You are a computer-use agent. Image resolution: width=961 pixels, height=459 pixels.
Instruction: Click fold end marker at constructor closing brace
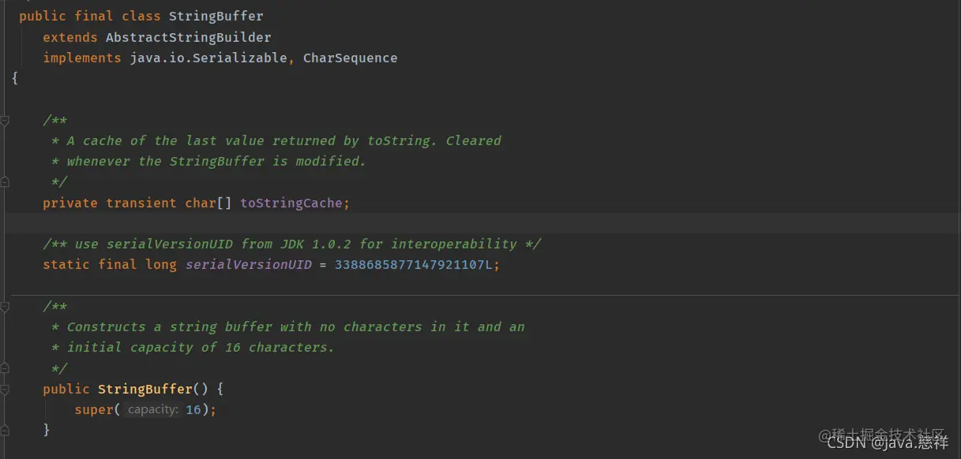[5, 430]
